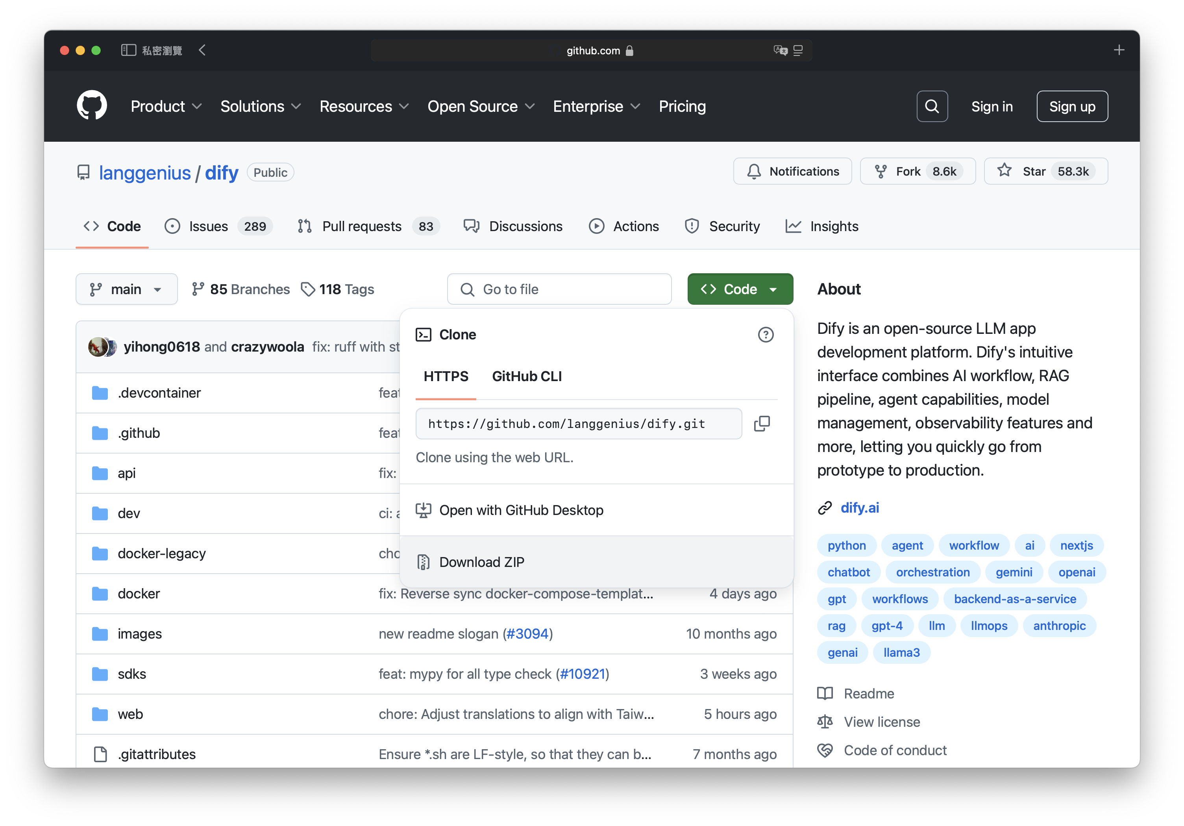This screenshot has width=1184, height=826.
Task: Open Notifications bell button
Action: click(x=792, y=171)
